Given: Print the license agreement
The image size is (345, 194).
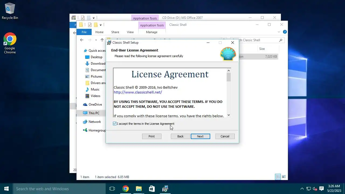Looking at the screenshot, I should coord(151,136).
